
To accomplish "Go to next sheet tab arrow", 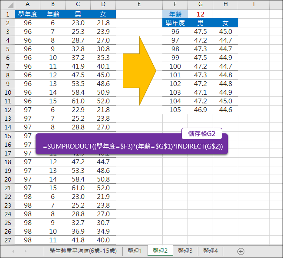I will [26, 251].
